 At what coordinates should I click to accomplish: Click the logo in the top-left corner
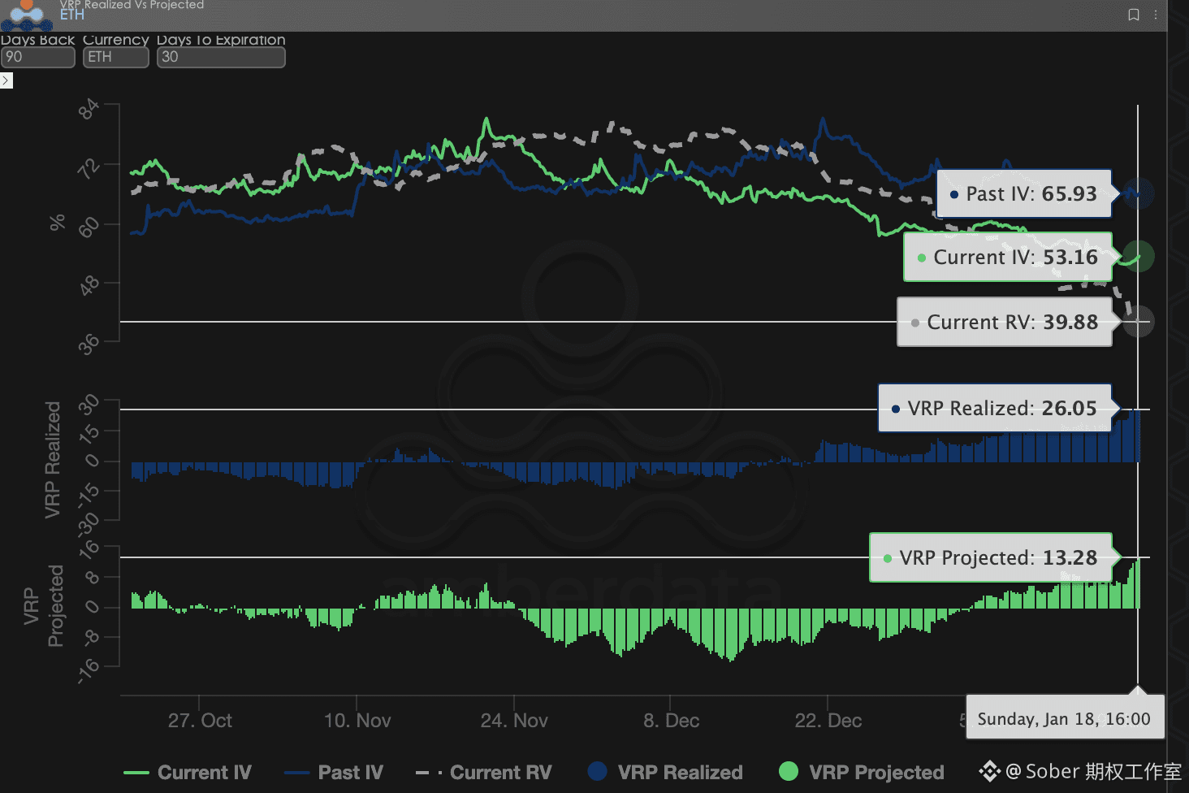26,15
